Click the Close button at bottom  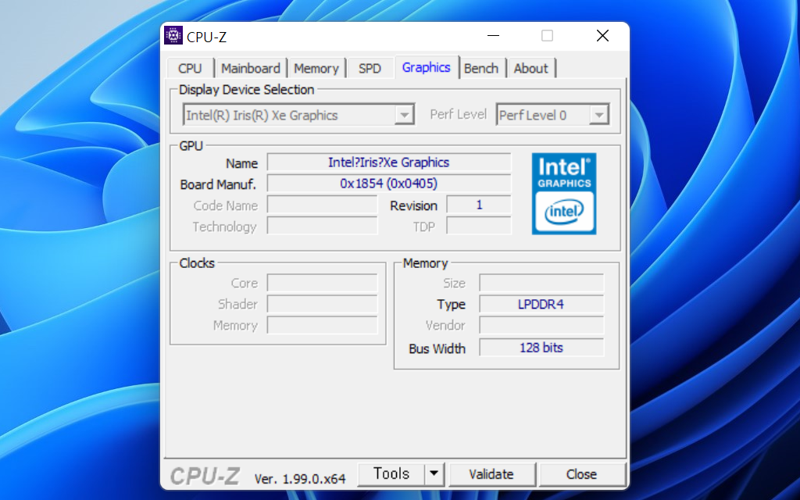point(581,474)
